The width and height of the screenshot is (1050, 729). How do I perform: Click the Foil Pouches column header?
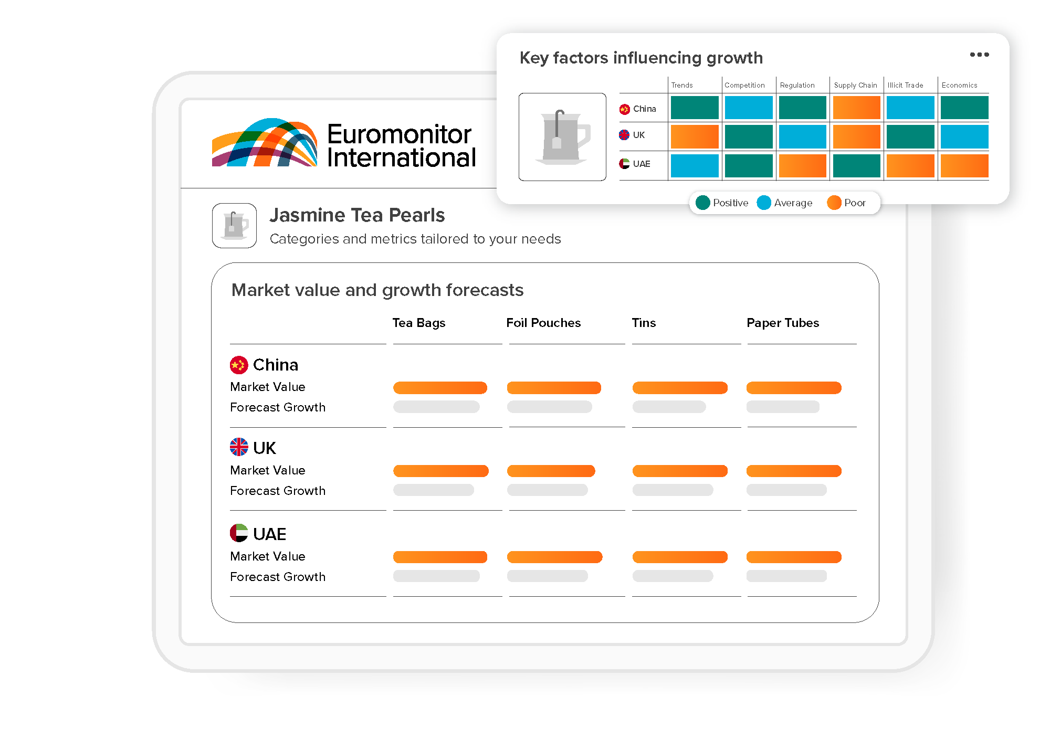click(543, 323)
